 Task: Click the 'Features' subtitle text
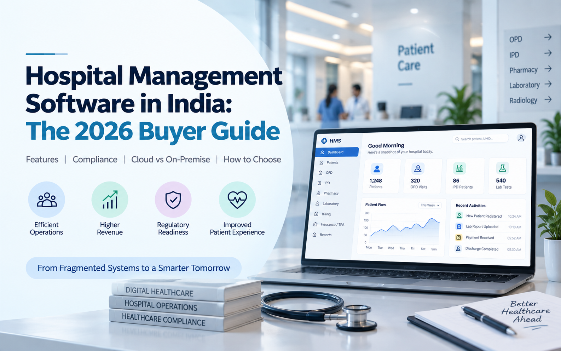[42, 160]
